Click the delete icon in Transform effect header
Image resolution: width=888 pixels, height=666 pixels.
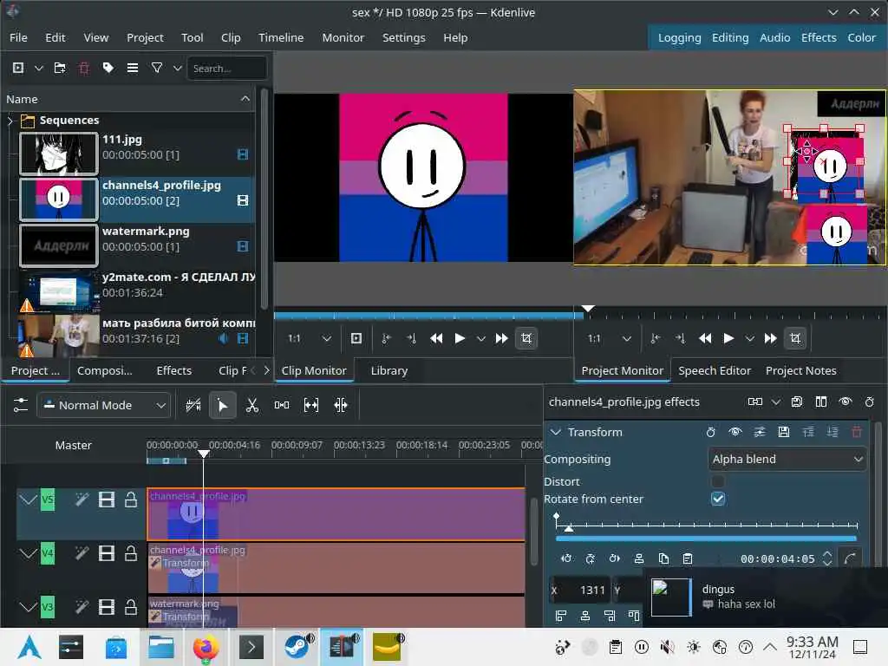click(x=857, y=432)
